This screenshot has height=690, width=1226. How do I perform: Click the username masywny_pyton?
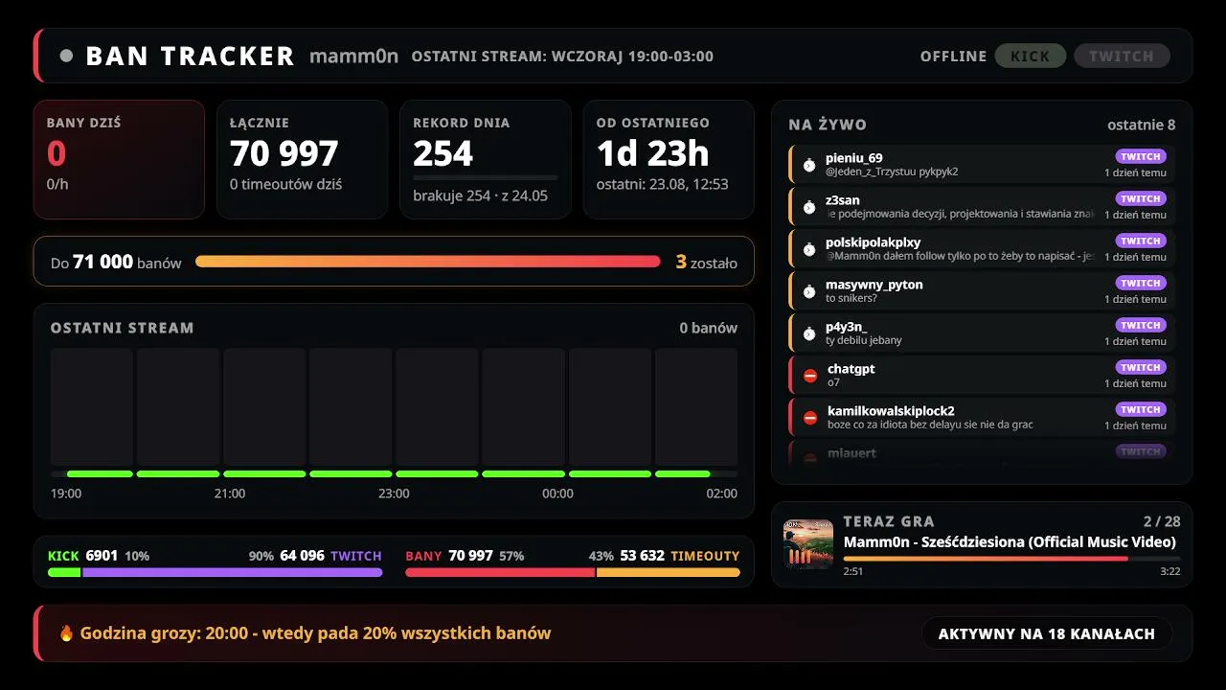874,285
